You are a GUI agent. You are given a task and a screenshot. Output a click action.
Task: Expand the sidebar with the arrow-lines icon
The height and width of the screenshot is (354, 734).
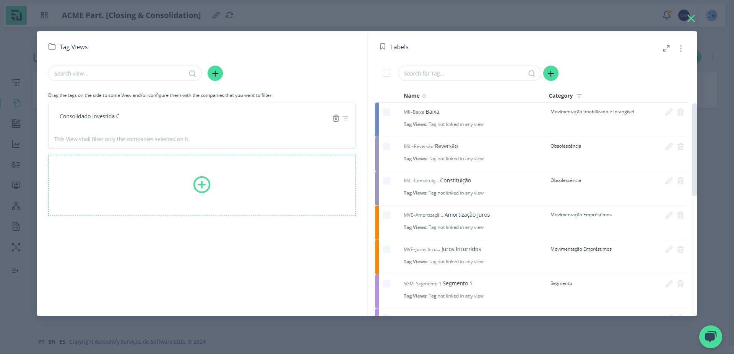coord(15,271)
